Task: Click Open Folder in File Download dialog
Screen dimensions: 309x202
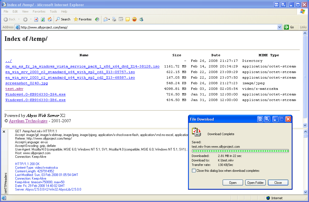Action: pyautogui.click(x=255, y=183)
